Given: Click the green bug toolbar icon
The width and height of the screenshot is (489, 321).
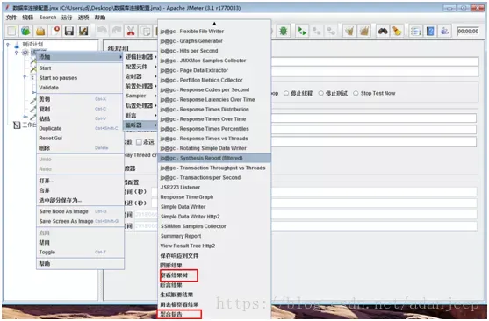Looking at the screenshot, I should coord(284,31).
